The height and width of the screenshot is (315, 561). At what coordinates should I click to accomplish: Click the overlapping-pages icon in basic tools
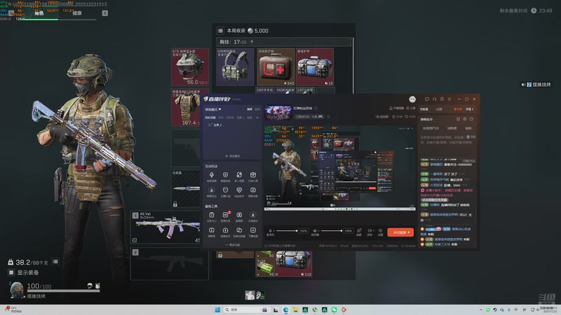coord(239,230)
